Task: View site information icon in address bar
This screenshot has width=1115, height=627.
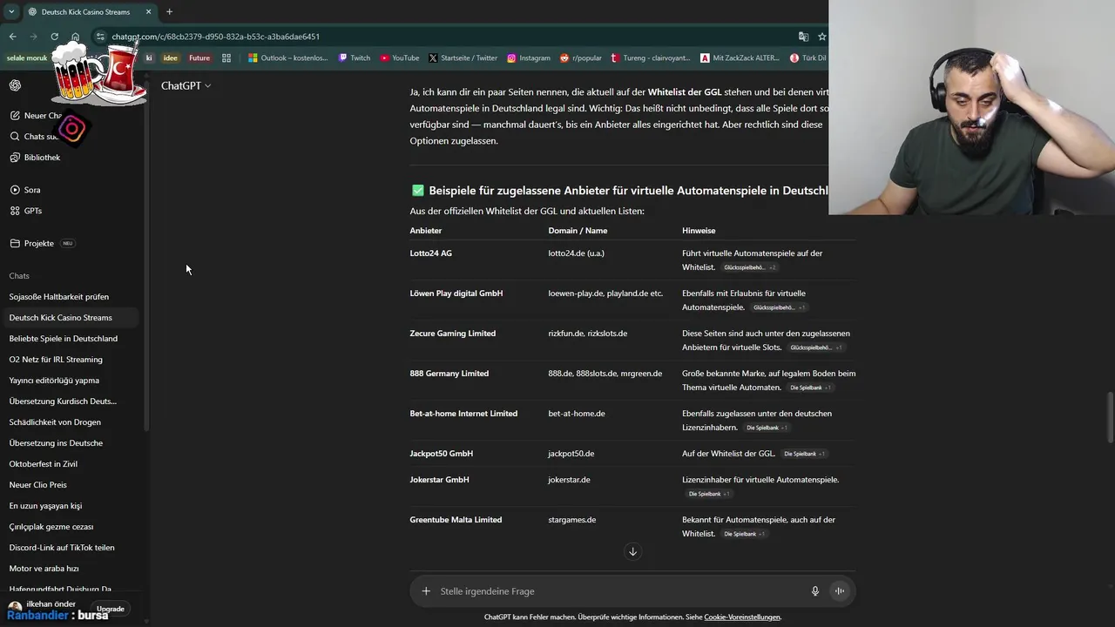Action: point(100,37)
